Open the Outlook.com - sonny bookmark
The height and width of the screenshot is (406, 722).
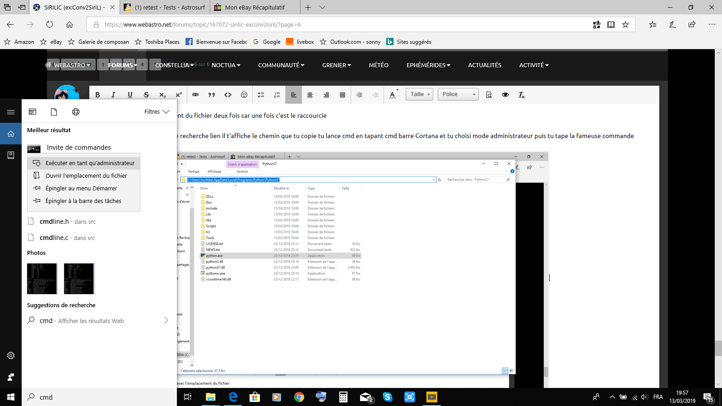click(350, 42)
